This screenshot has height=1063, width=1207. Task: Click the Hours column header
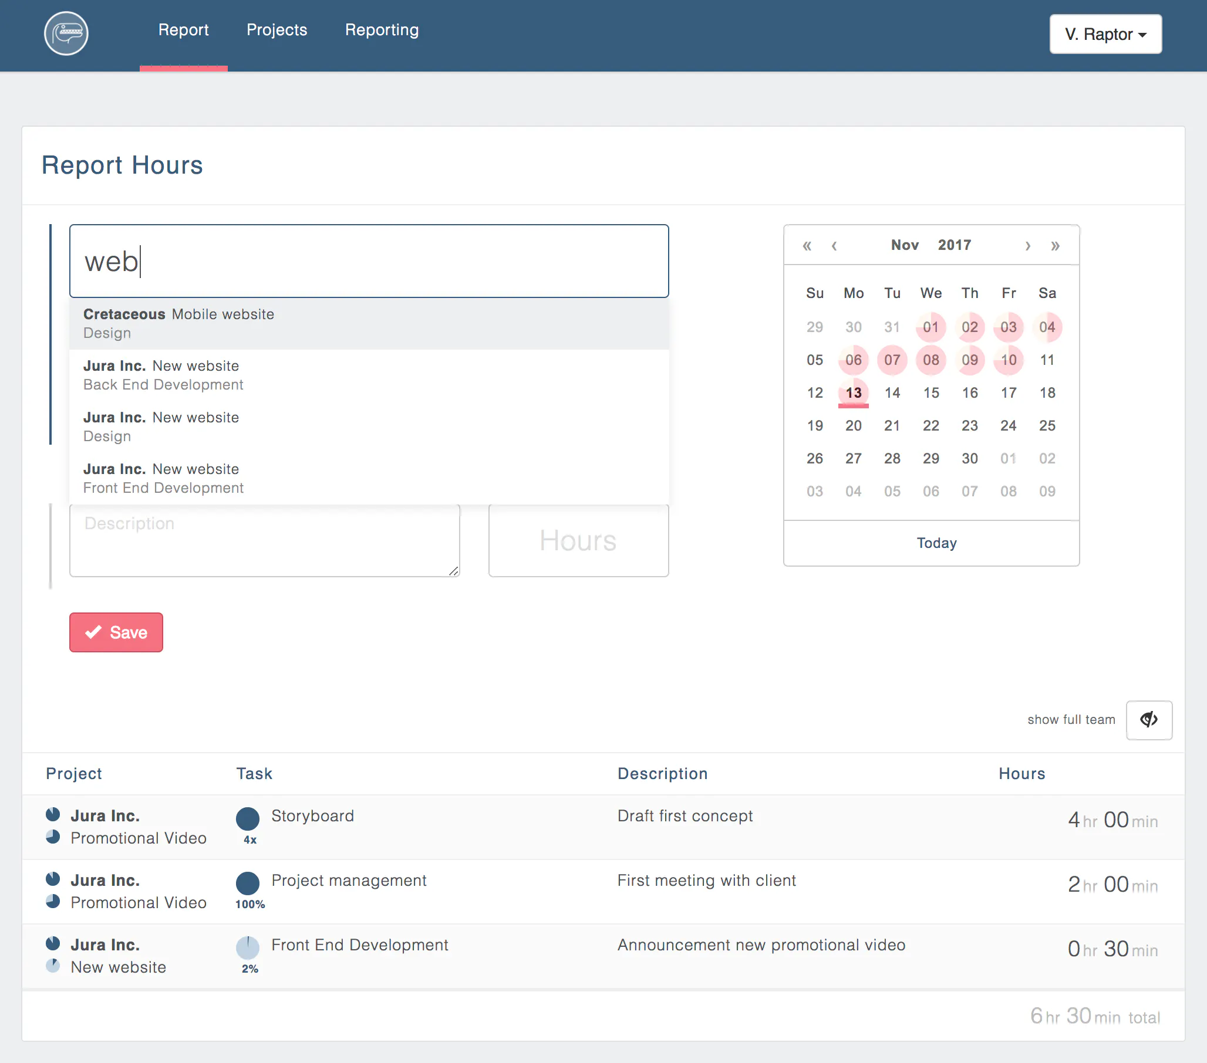coord(1021,774)
